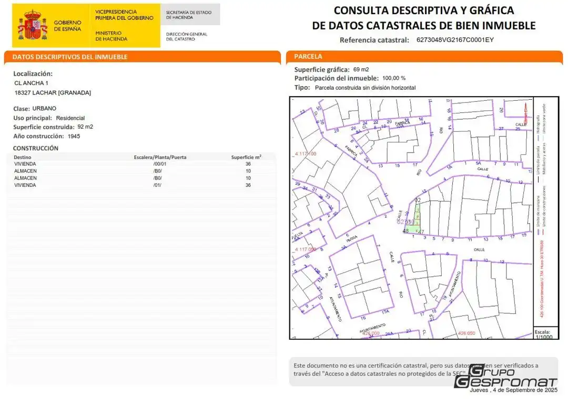Click the class value 'URBANO'

pos(44,109)
